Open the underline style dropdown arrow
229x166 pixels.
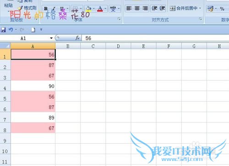pos(67,9)
